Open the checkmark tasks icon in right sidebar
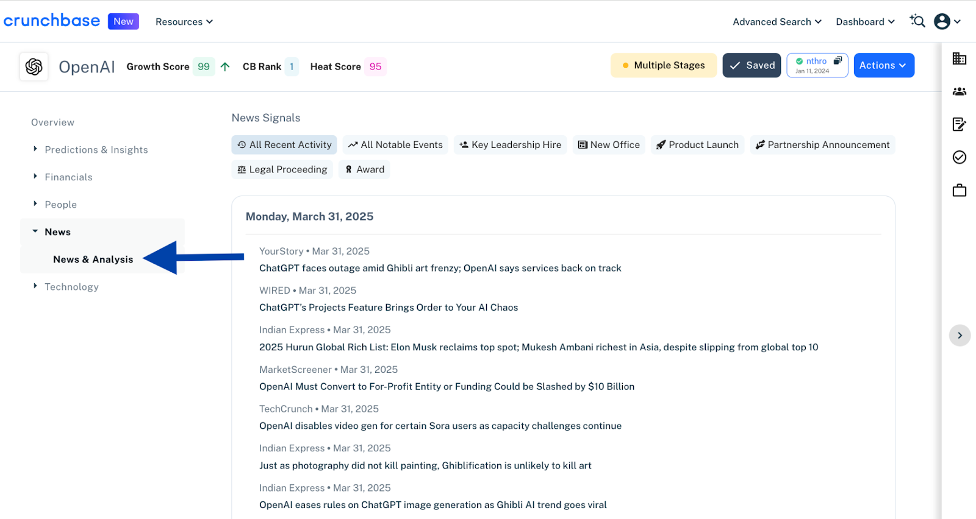This screenshot has width=976, height=519. click(x=960, y=157)
